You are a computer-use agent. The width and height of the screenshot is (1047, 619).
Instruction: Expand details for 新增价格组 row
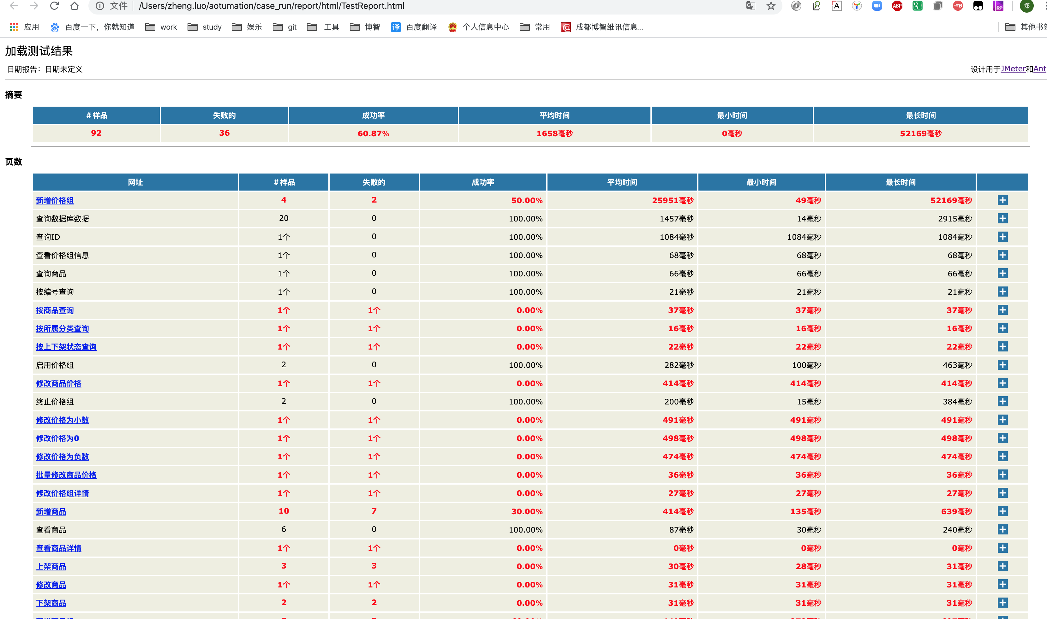click(x=1002, y=200)
